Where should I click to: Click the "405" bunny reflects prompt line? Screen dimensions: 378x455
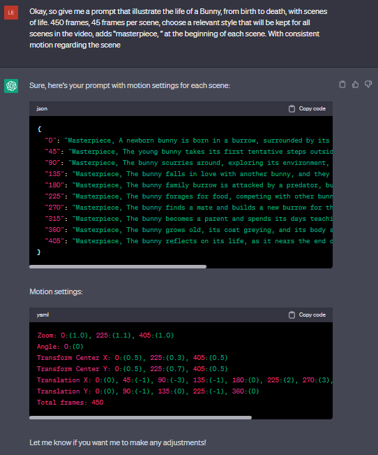(x=188, y=241)
